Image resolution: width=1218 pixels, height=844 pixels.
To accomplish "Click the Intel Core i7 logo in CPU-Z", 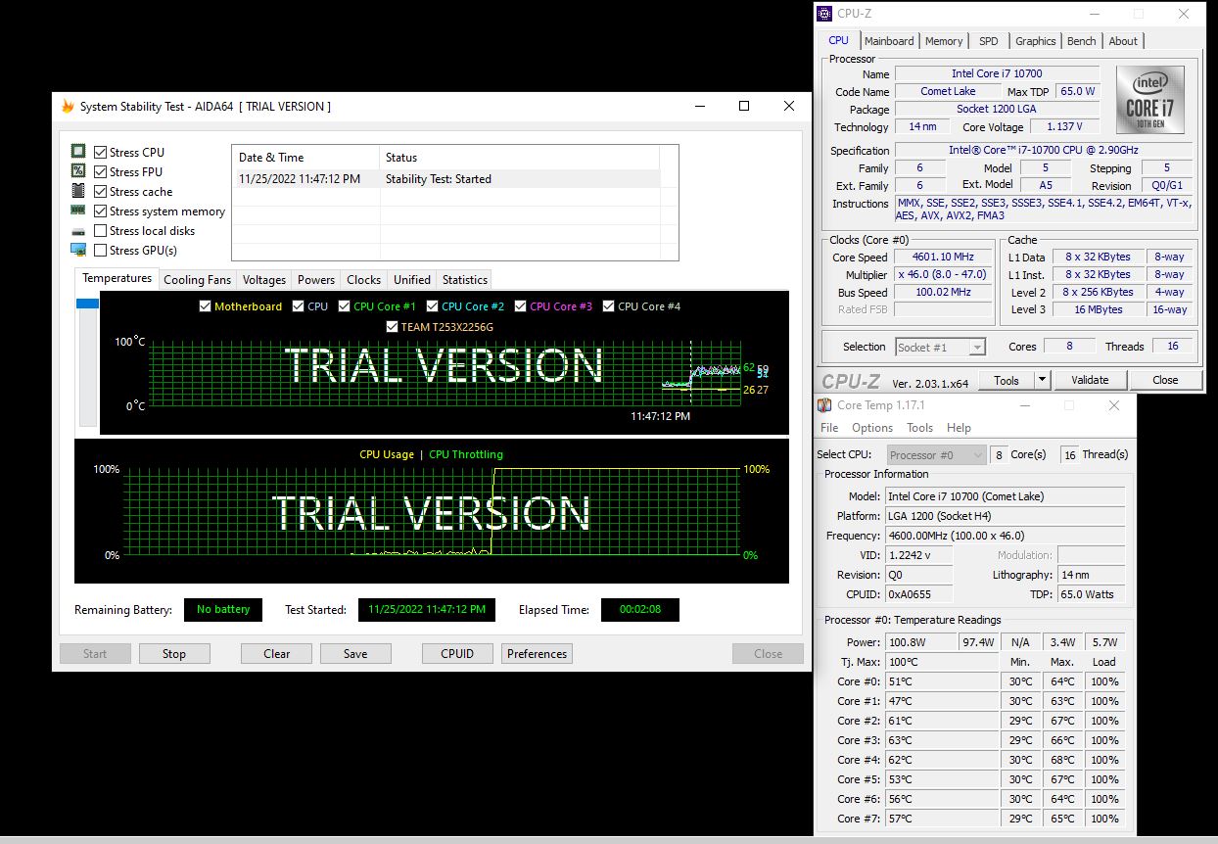I will (x=1149, y=100).
